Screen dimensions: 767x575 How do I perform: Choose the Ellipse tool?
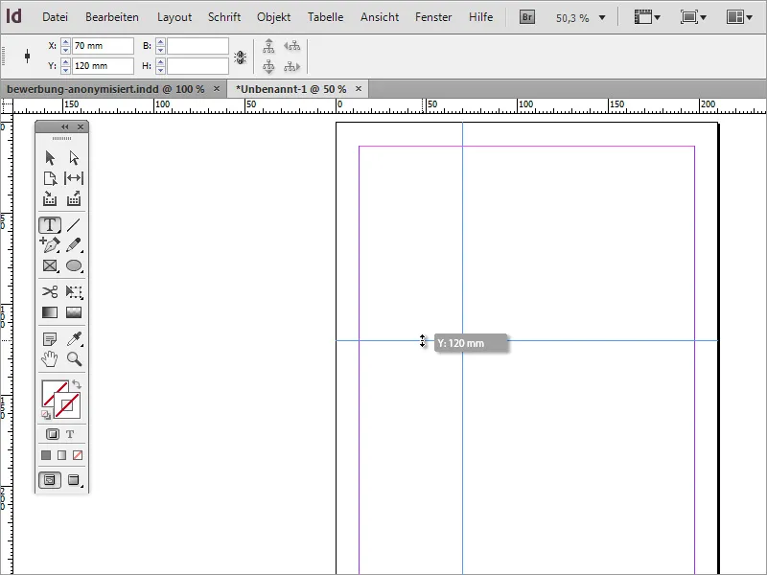pyautogui.click(x=74, y=265)
